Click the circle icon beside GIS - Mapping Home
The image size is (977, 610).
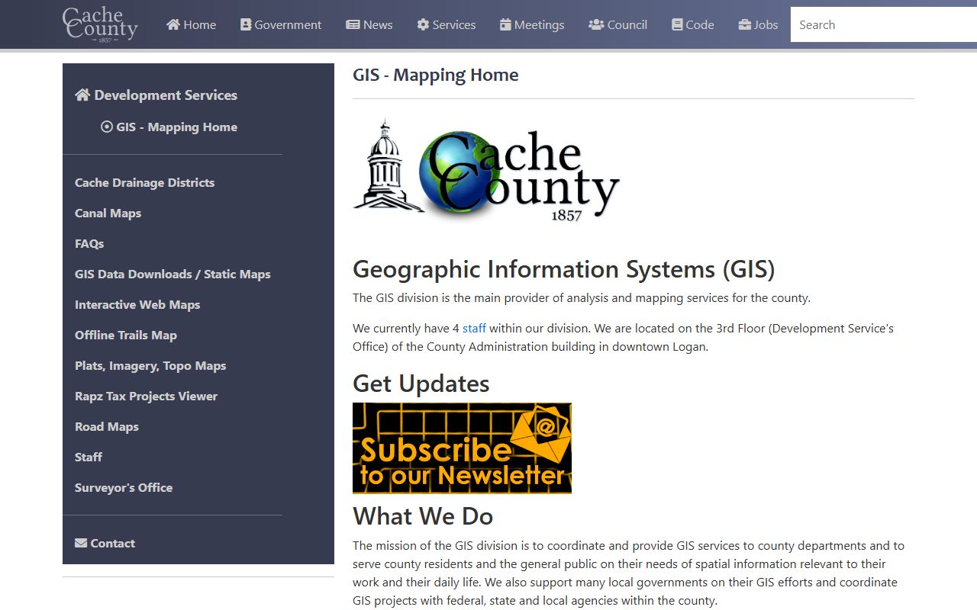107,127
